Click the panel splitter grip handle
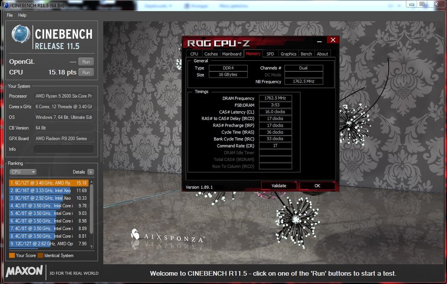 [x=101, y=150]
